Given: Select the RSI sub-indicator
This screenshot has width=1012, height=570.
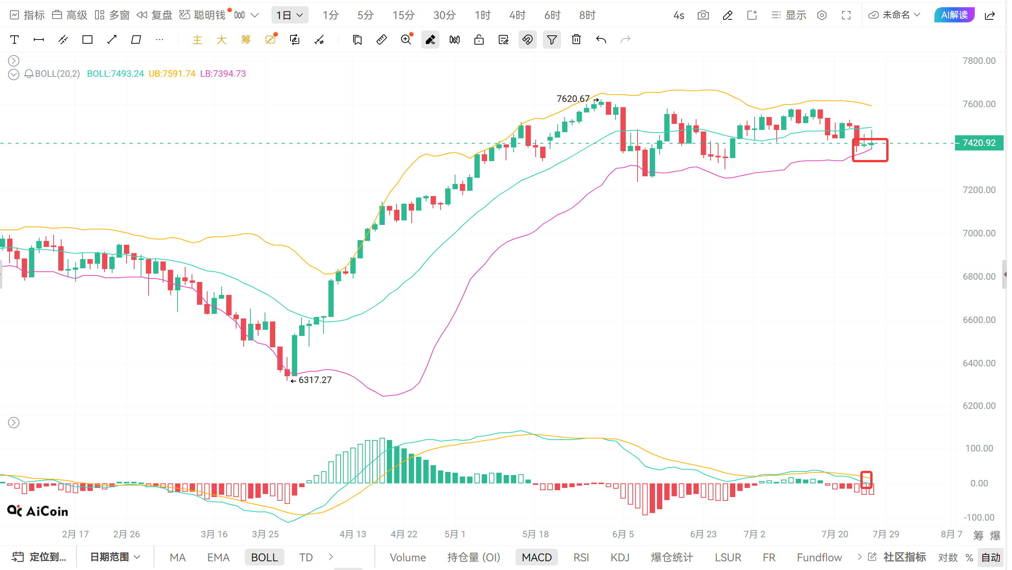Looking at the screenshot, I should coord(581,557).
